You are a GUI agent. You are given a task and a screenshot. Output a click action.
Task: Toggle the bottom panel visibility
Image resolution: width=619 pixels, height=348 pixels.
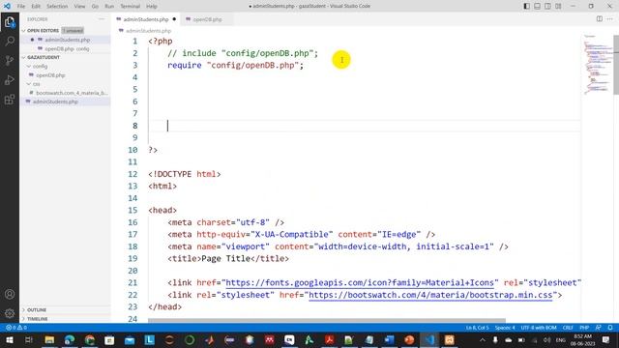click(x=538, y=6)
